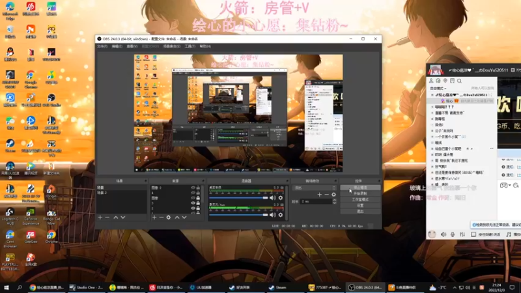521x293 pixels.
Task: Add a new source with the plus icon
Action: 154,217
